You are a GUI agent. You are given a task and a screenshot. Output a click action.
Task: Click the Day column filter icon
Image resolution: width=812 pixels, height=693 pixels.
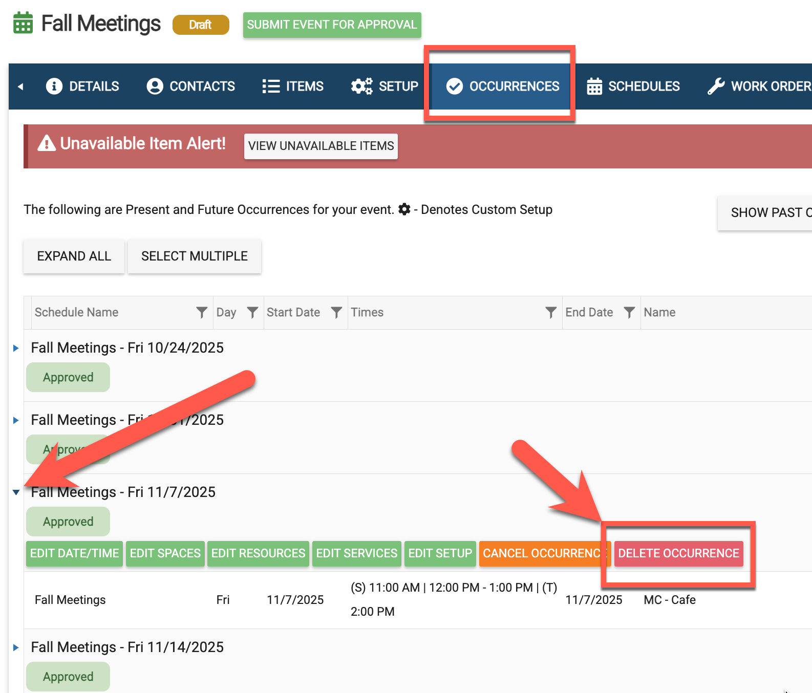point(252,312)
